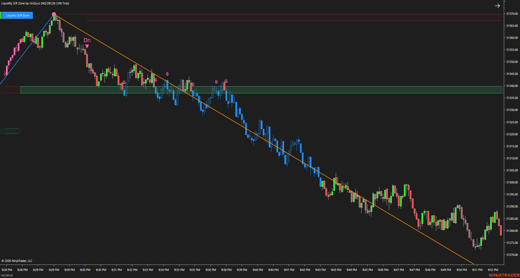Click the Dn signal label

[87, 40]
